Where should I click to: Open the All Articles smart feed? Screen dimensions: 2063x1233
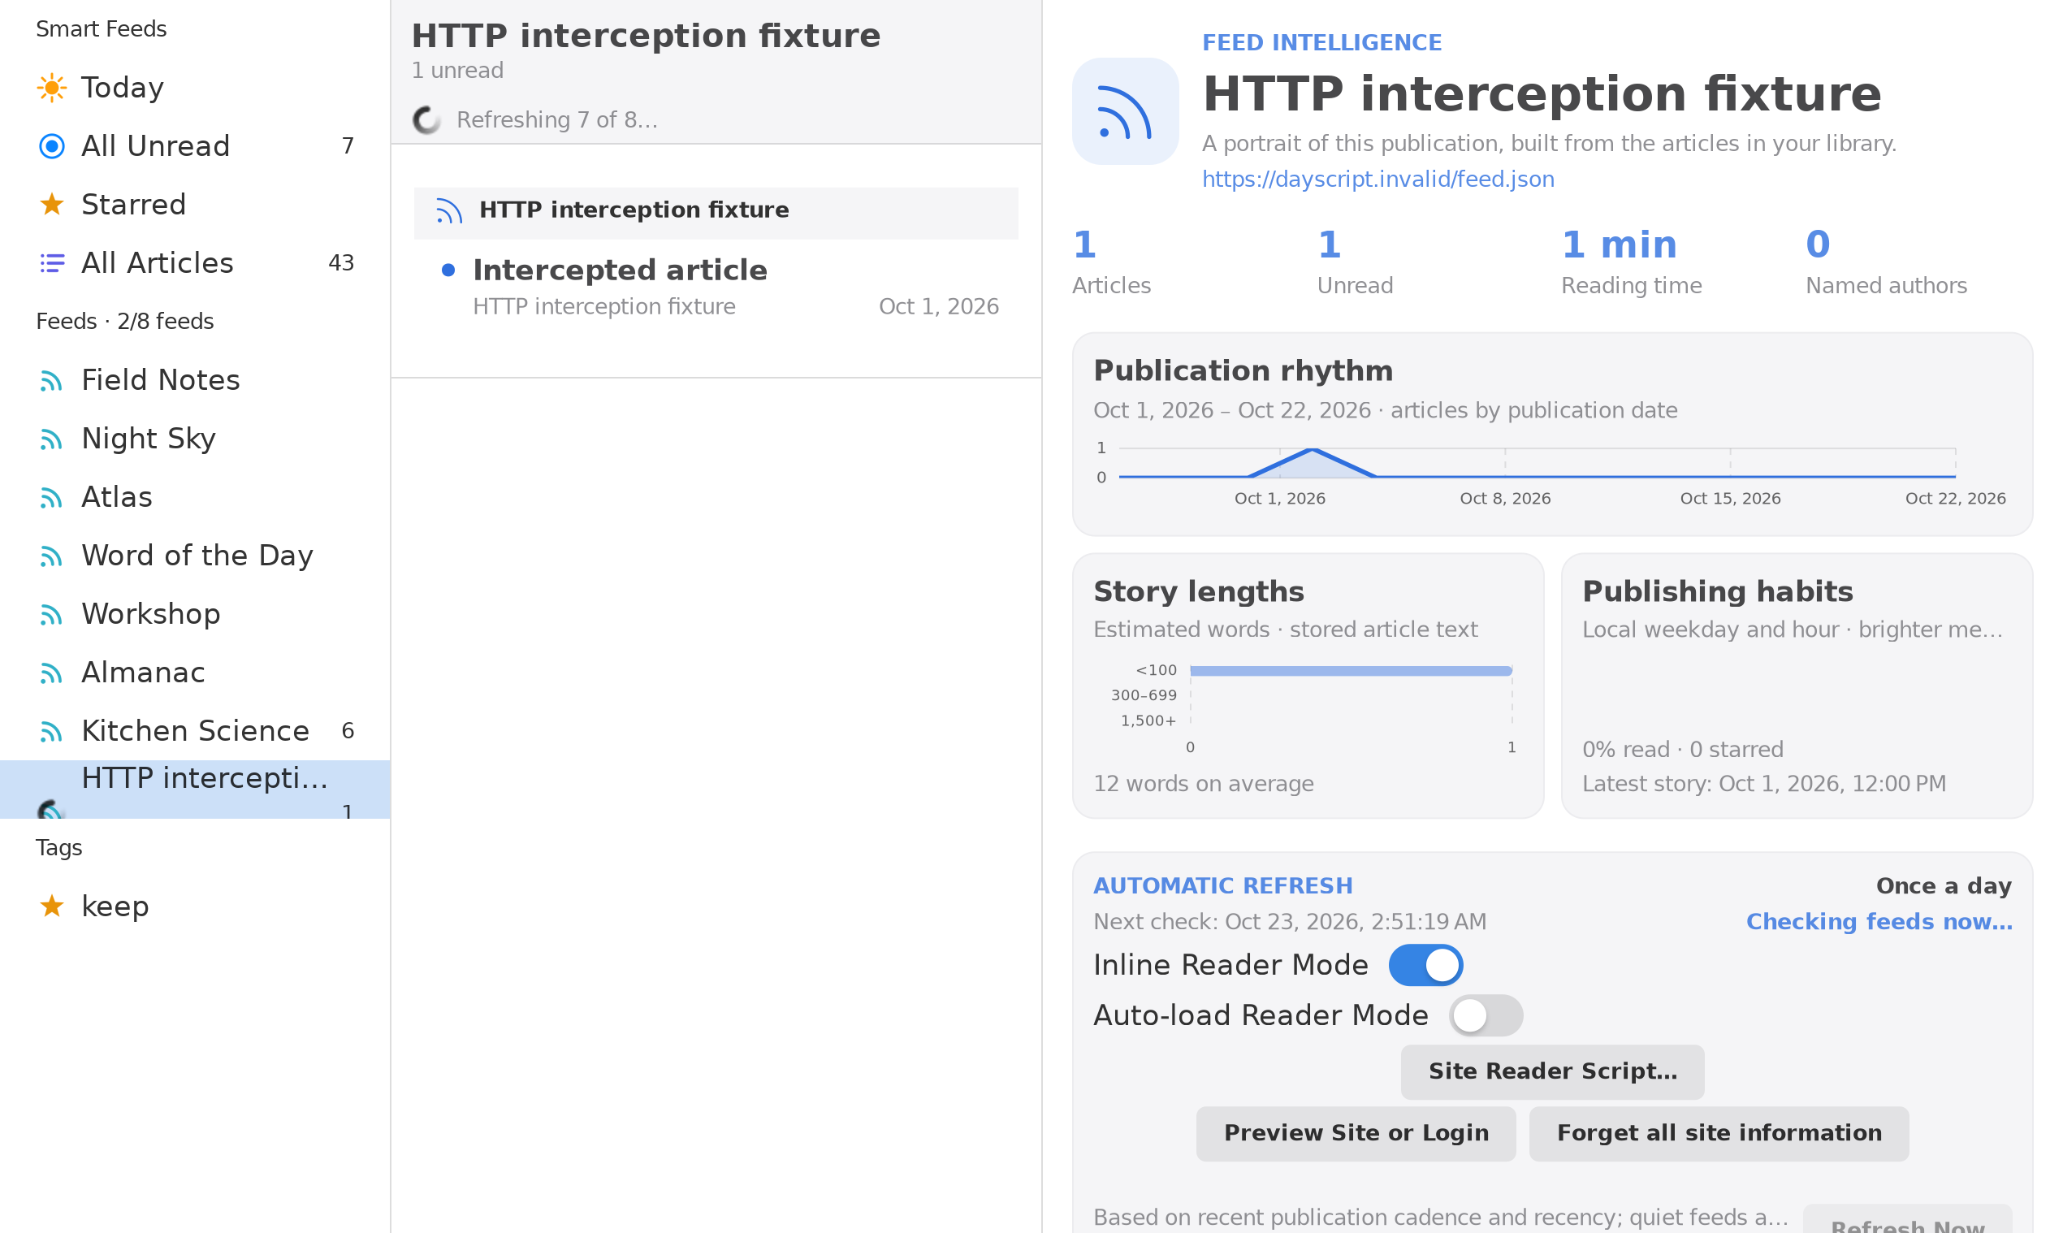(x=195, y=263)
